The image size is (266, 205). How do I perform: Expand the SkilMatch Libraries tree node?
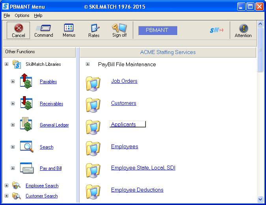[x=6, y=64]
